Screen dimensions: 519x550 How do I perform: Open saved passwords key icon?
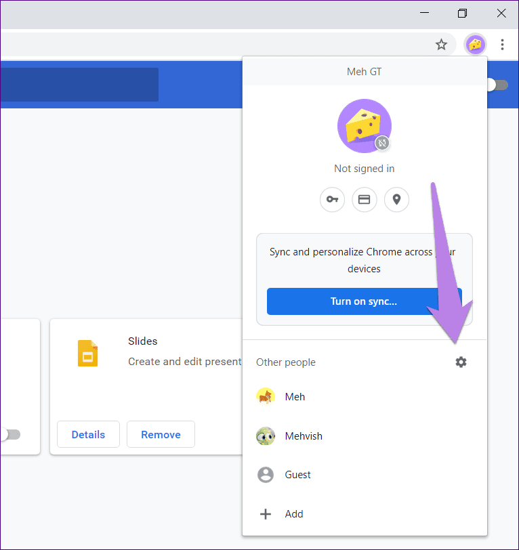tap(332, 200)
